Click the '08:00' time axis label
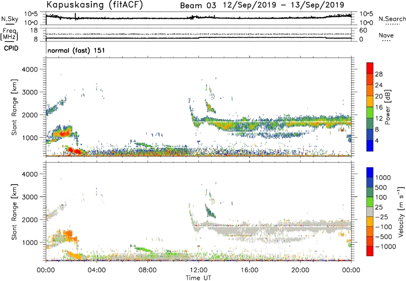Screen dimensions: 406x281 [x=148, y=270]
